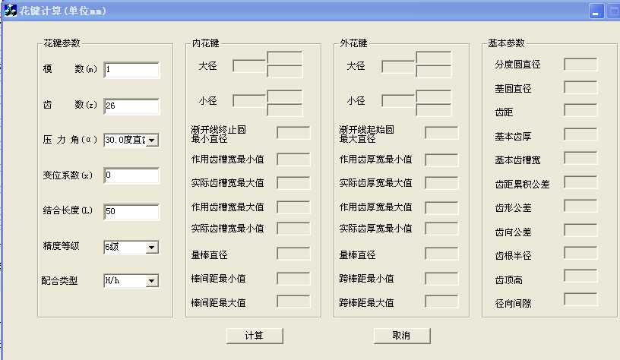Viewport: 620px width, 360px height.
Task: Click the 齿距 output field
Action: click(580, 110)
